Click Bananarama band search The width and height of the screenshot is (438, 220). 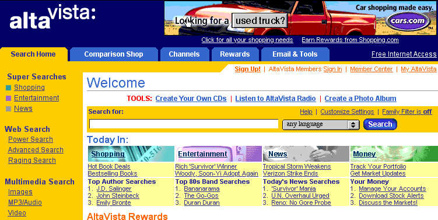pyautogui.click(x=202, y=188)
